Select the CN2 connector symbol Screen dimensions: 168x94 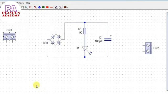pos(148,48)
